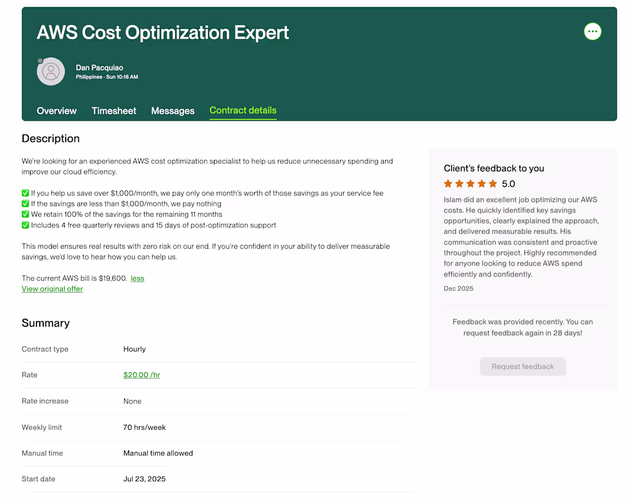This screenshot has width=634, height=502.
Task: Switch to the Overview tab
Action: (x=56, y=111)
